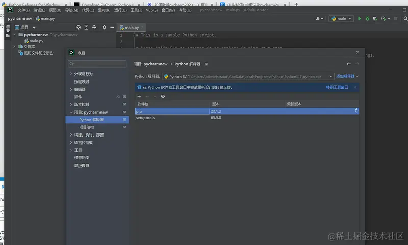Screen dimensions: 408x245
Task: Open search everywhere magnifier icon
Action: click(x=405, y=19)
